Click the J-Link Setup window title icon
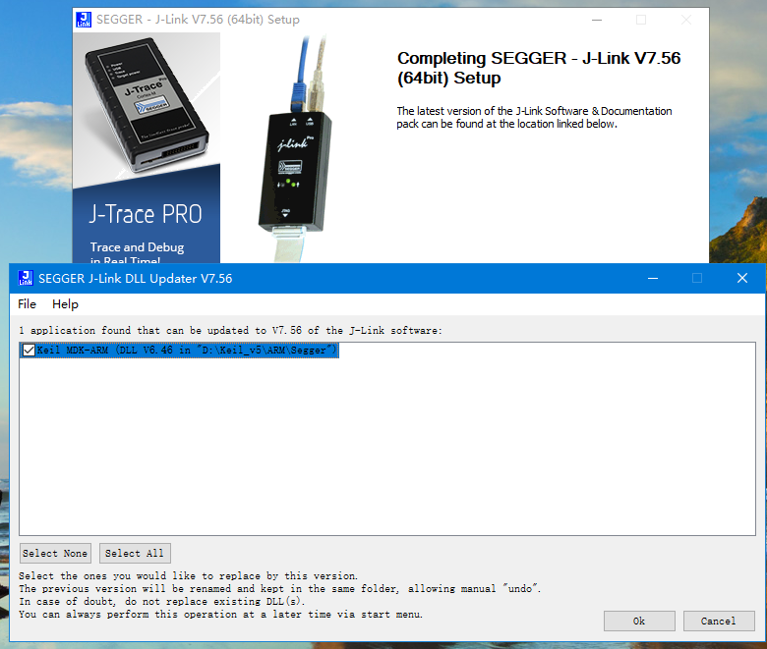 click(84, 20)
